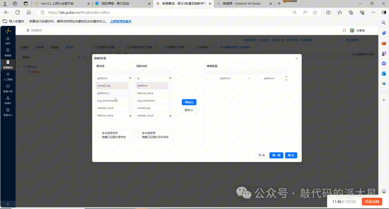
Task: Click the search magnifier in component panel
Action: 85,57
